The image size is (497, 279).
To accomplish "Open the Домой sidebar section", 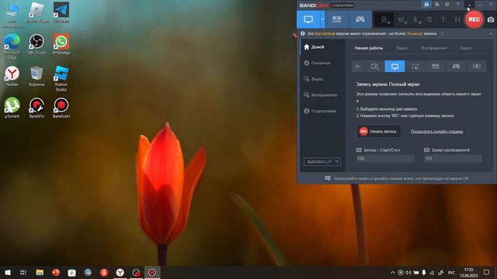I will [x=314, y=47].
